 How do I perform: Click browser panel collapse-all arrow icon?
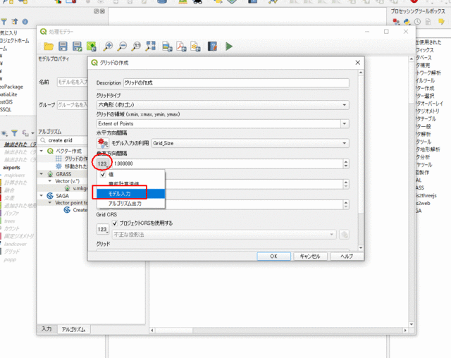point(14,22)
